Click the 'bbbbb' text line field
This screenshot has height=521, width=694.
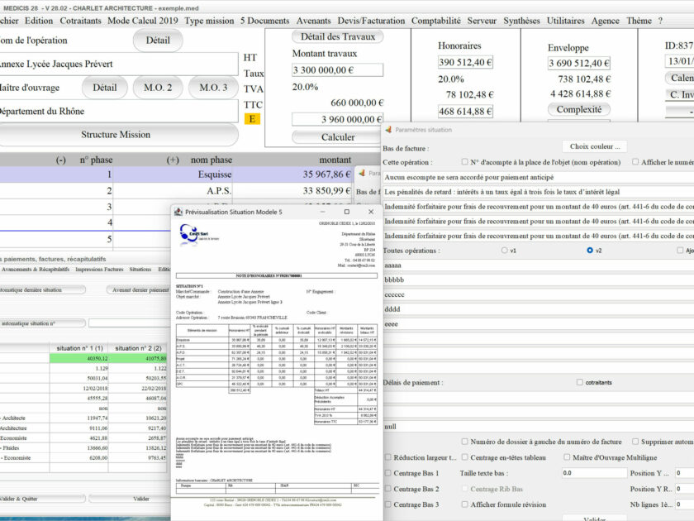click(x=538, y=280)
